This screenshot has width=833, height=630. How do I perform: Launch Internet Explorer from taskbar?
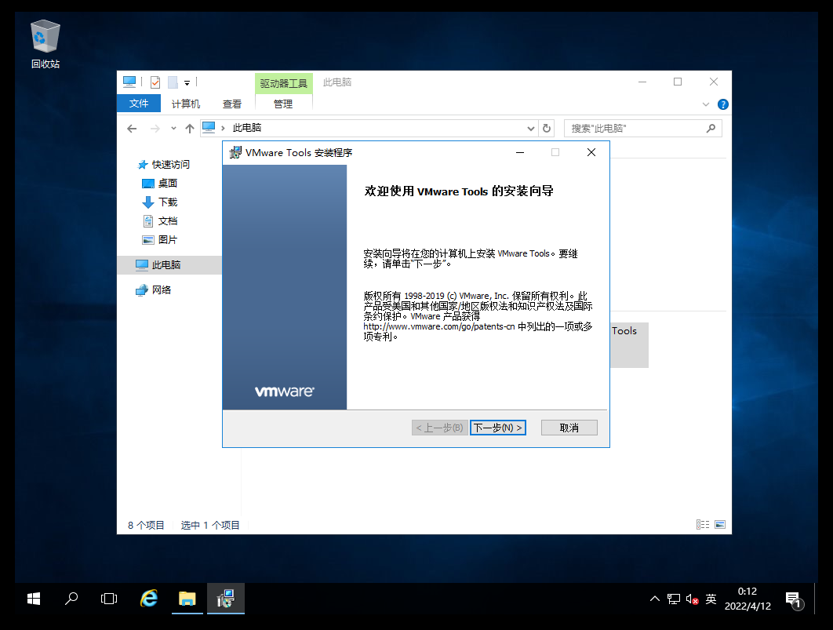coord(149,599)
